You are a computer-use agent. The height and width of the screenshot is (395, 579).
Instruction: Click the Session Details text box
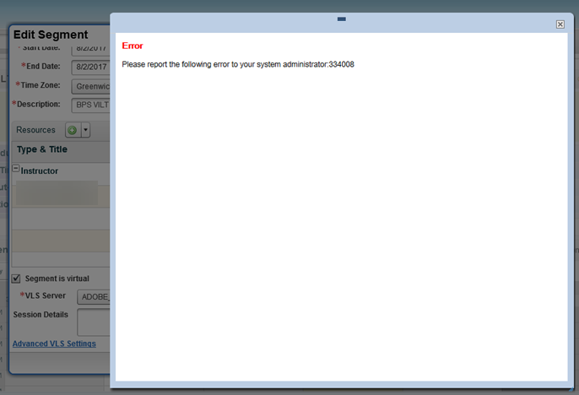pos(94,322)
